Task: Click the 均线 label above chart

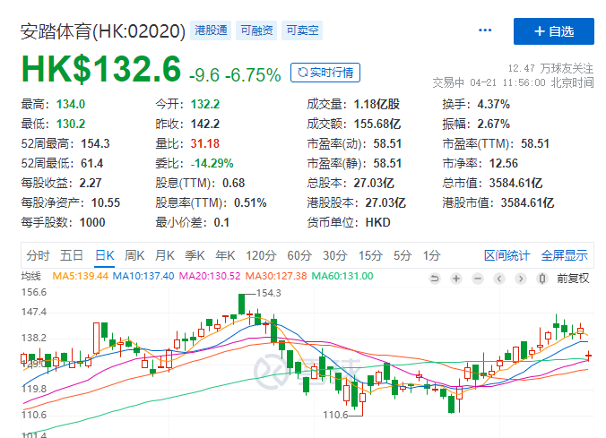Action: coord(30,276)
